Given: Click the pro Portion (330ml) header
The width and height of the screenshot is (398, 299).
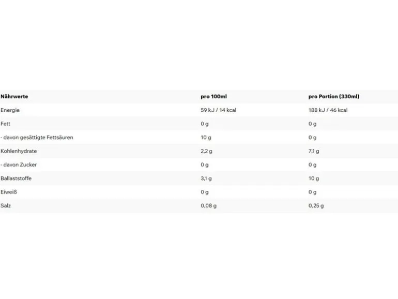Looking at the screenshot, I should click(x=334, y=97).
